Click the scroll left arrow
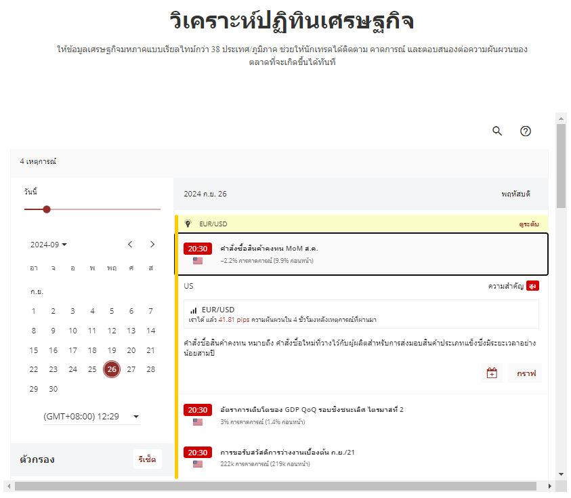 pyautogui.click(x=9, y=486)
